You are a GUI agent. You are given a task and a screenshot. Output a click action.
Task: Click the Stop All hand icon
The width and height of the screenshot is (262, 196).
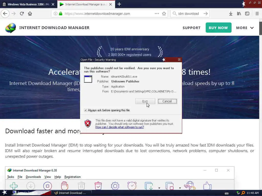(x=64, y=186)
